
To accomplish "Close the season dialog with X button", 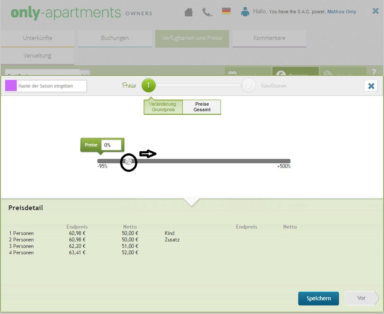I will 371,86.
